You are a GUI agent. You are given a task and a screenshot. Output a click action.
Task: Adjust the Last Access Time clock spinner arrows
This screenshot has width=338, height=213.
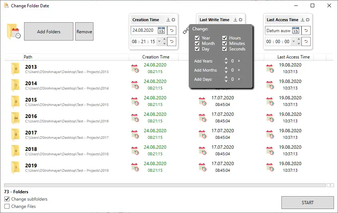pyautogui.click(x=299, y=41)
